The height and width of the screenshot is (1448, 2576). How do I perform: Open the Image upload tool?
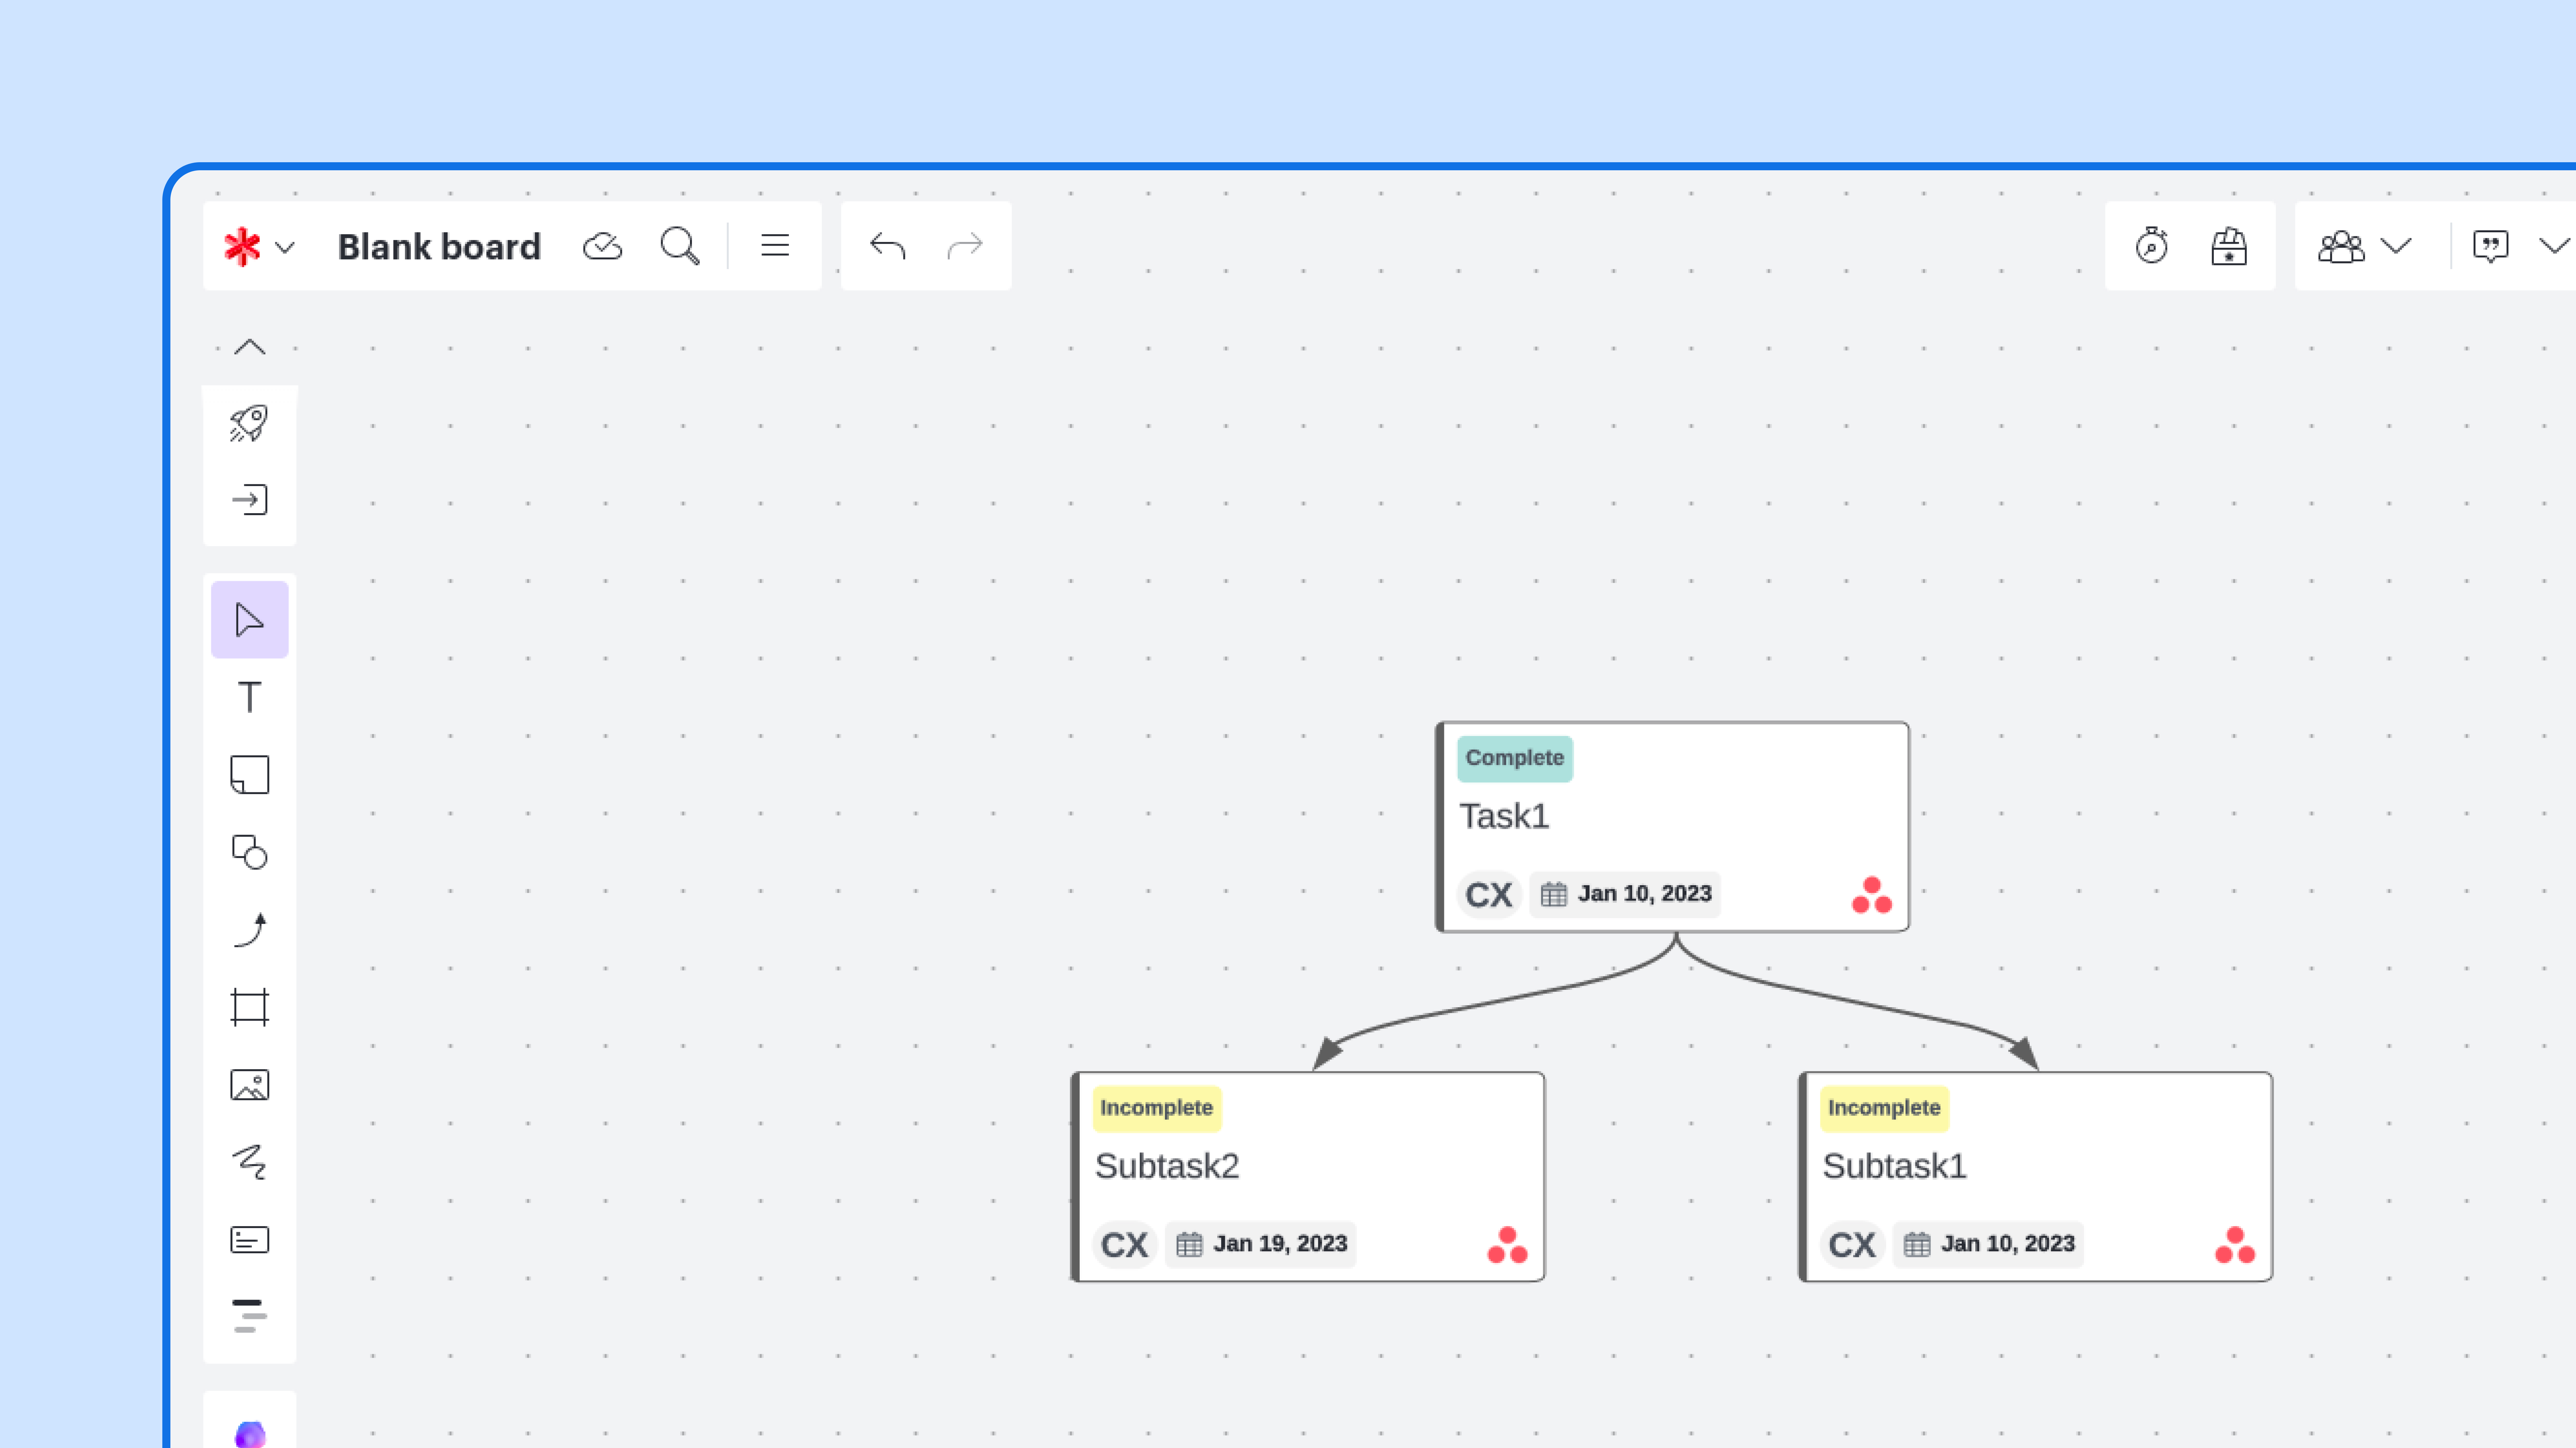tap(249, 1084)
